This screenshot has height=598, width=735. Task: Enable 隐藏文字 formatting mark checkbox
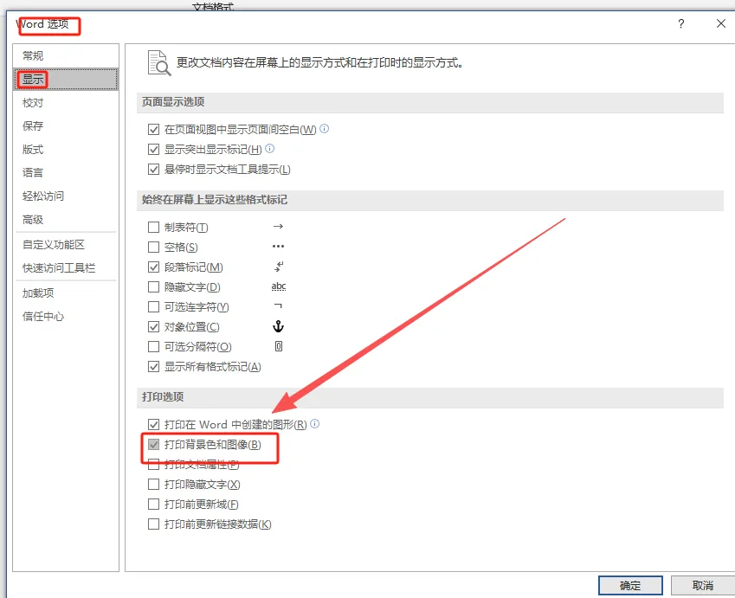coord(153,286)
